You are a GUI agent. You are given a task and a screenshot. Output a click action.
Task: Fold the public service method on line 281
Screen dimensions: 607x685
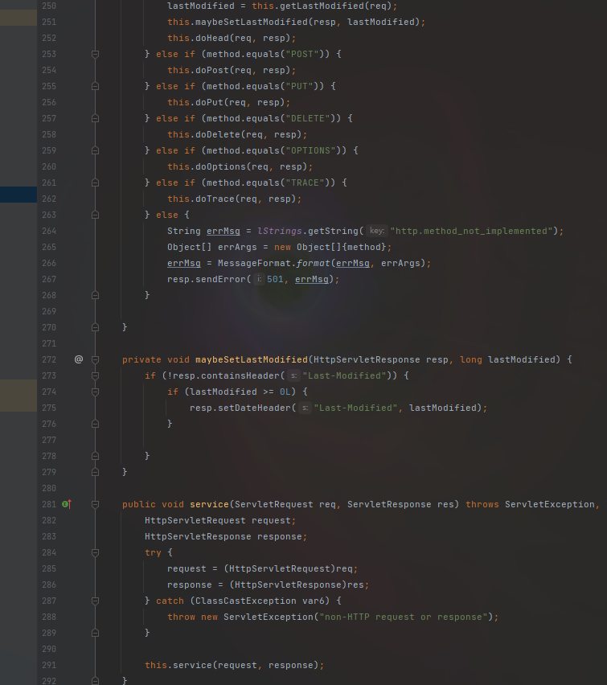tap(95, 505)
